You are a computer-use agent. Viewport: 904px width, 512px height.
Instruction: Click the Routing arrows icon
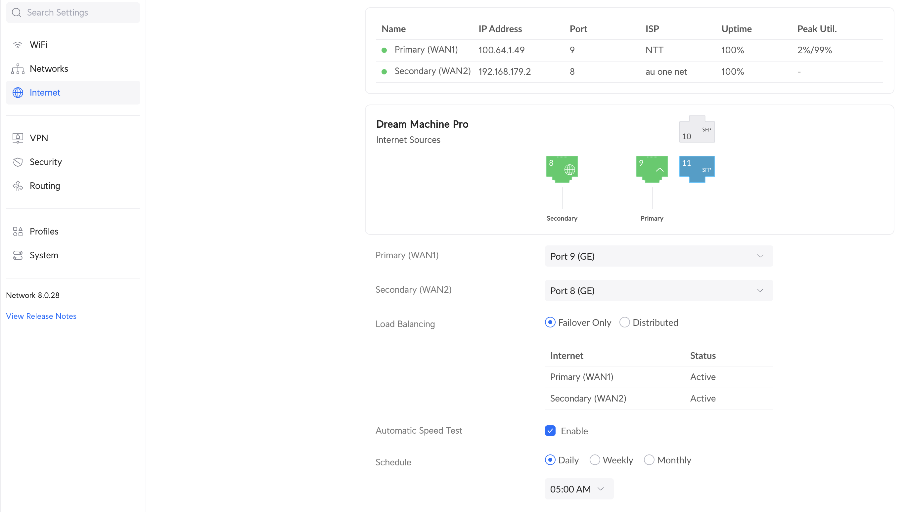click(x=18, y=186)
